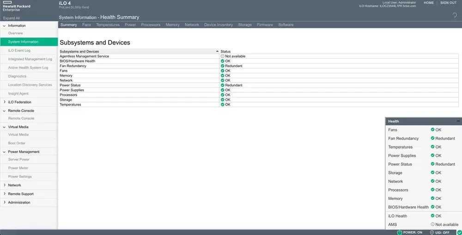Click the info icon beside Agentless Management Service status

click(223, 56)
